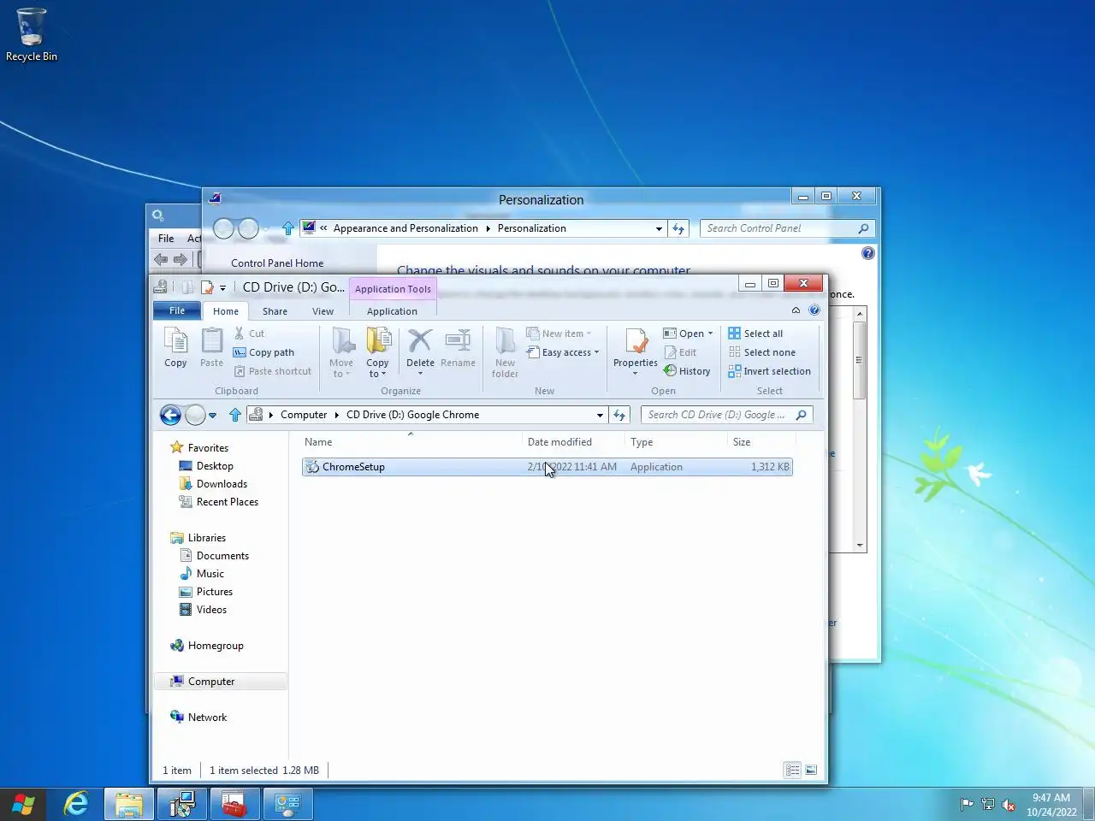1095x821 pixels.
Task: Click the Paste clipboard icon
Action: pyautogui.click(x=211, y=341)
